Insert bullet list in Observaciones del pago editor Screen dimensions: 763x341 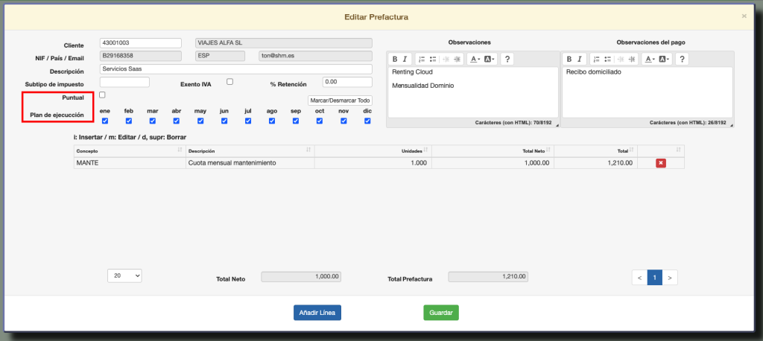pyautogui.click(x=606, y=59)
